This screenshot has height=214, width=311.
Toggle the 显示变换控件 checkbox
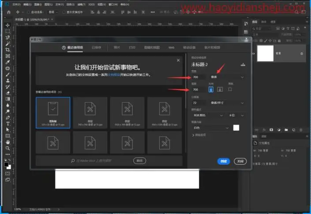[64, 12]
